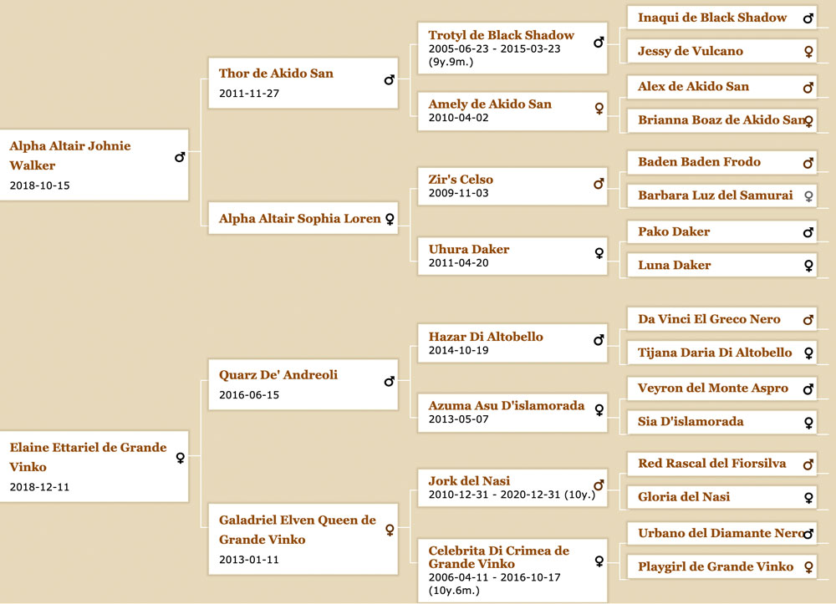Screen dimensions: 836x604
Task: Click male symbol in Trotyl de Black Shadow box
Action: tap(599, 42)
